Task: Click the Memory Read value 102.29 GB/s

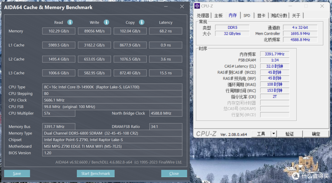Action: [59, 31]
